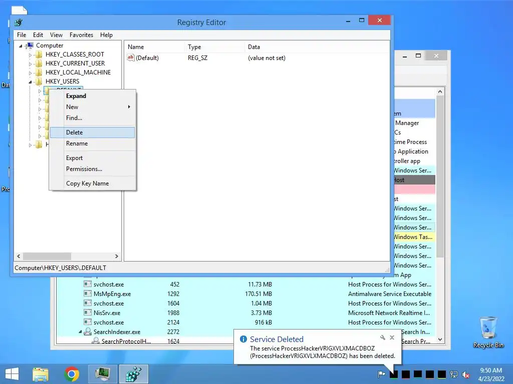
Task: Expand the HKEY_LOCAL_MACHINE node arrow
Action: tap(30, 73)
